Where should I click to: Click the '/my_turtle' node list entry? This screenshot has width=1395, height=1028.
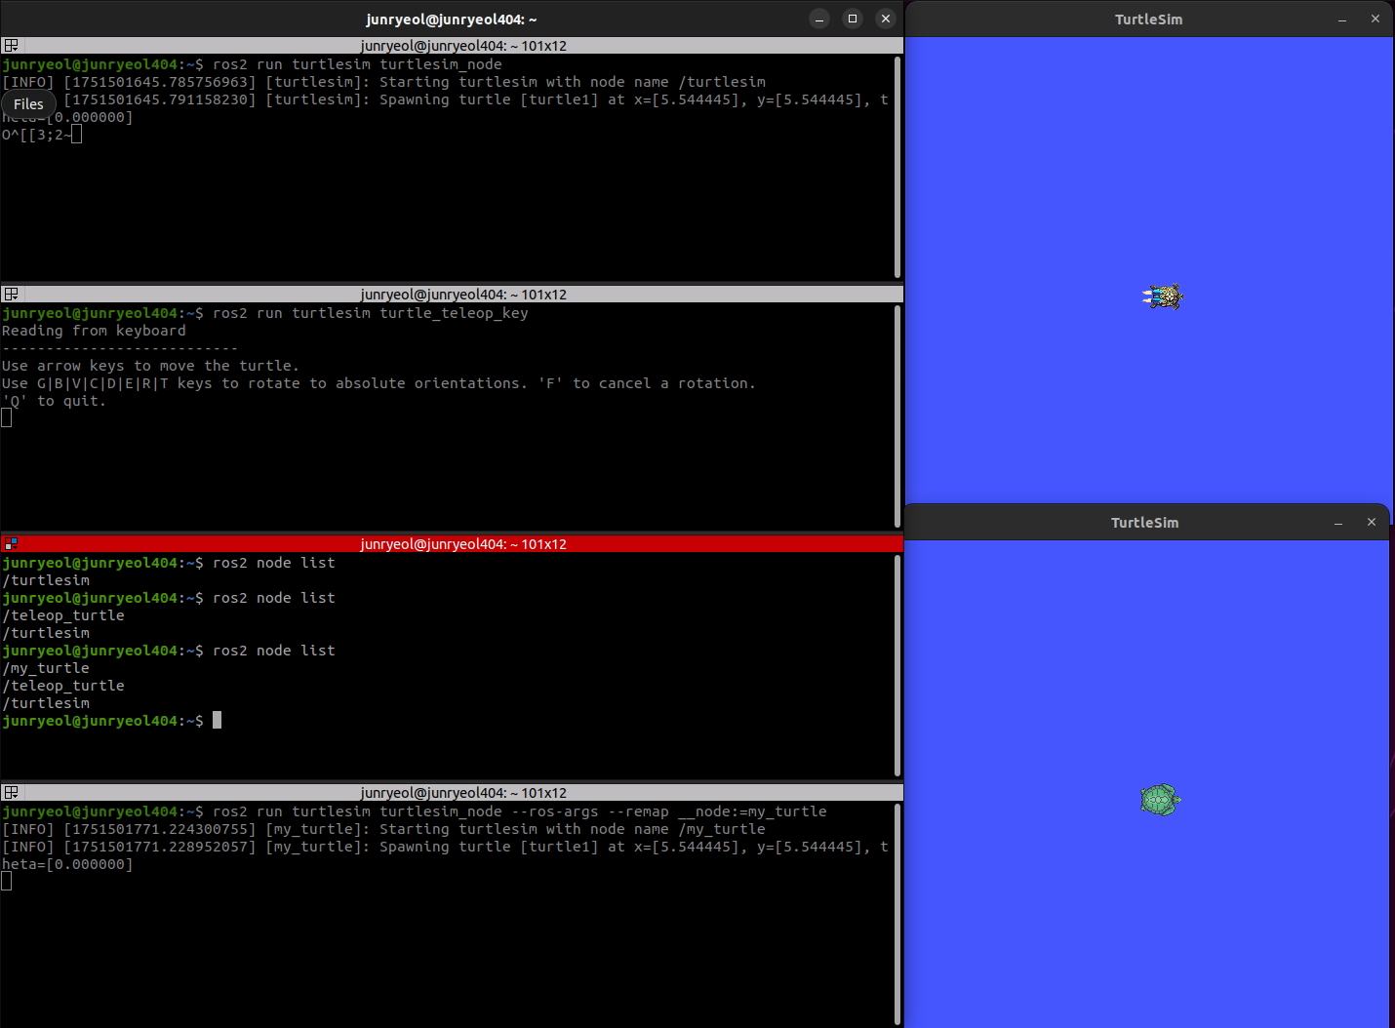click(x=46, y=668)
